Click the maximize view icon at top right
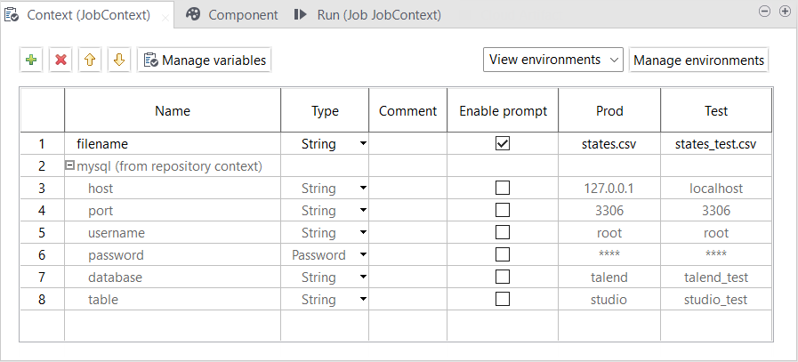Screen dimensions: 798x362 (x=785, y=12)
